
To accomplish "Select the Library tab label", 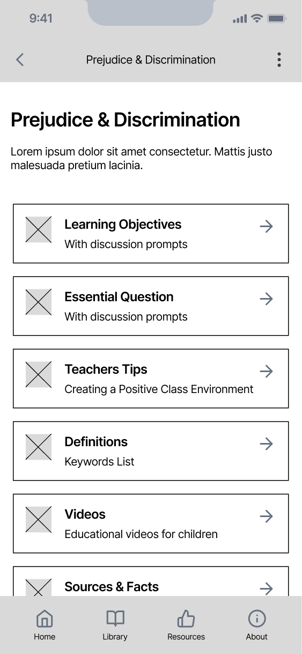I will (x=115, y=637).
